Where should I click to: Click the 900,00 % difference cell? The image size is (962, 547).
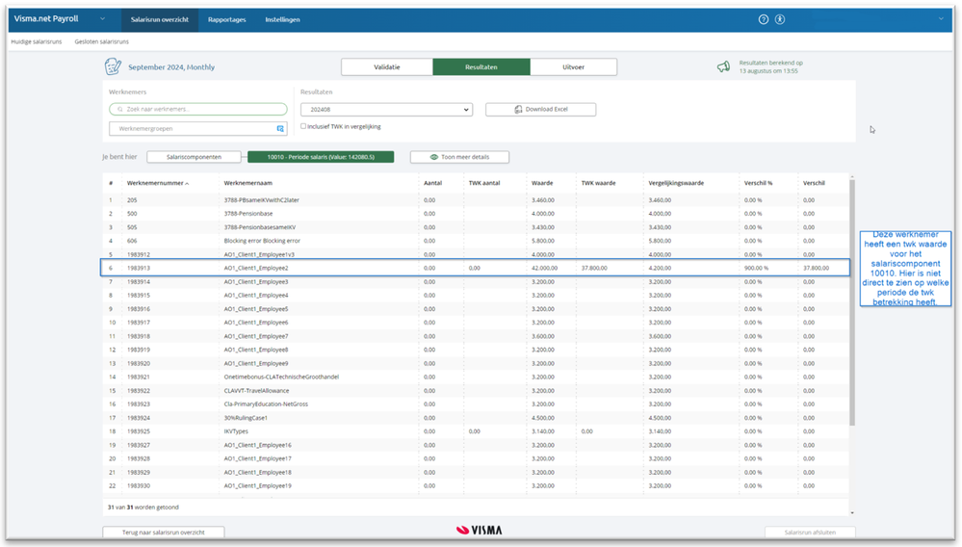[x=756, y=268]
